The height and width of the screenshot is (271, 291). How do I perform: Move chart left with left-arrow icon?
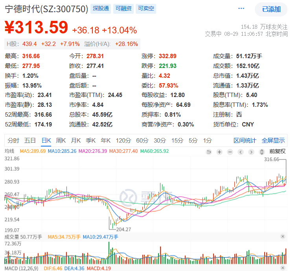pyautogui.click(x=241, y=152)
